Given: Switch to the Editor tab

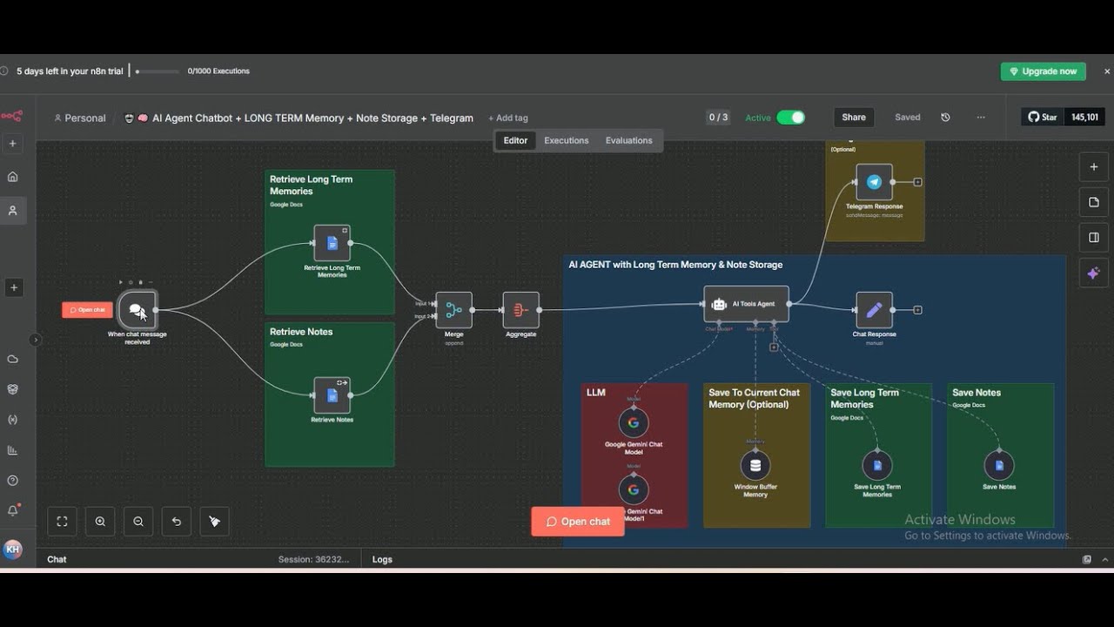Looking at the screenshot, I should [x=515, y=140].
